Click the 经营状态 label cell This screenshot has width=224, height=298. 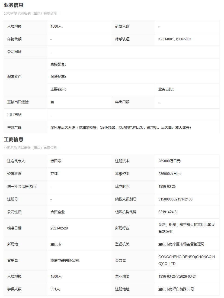pyautogui.click(x=25, y=174)
